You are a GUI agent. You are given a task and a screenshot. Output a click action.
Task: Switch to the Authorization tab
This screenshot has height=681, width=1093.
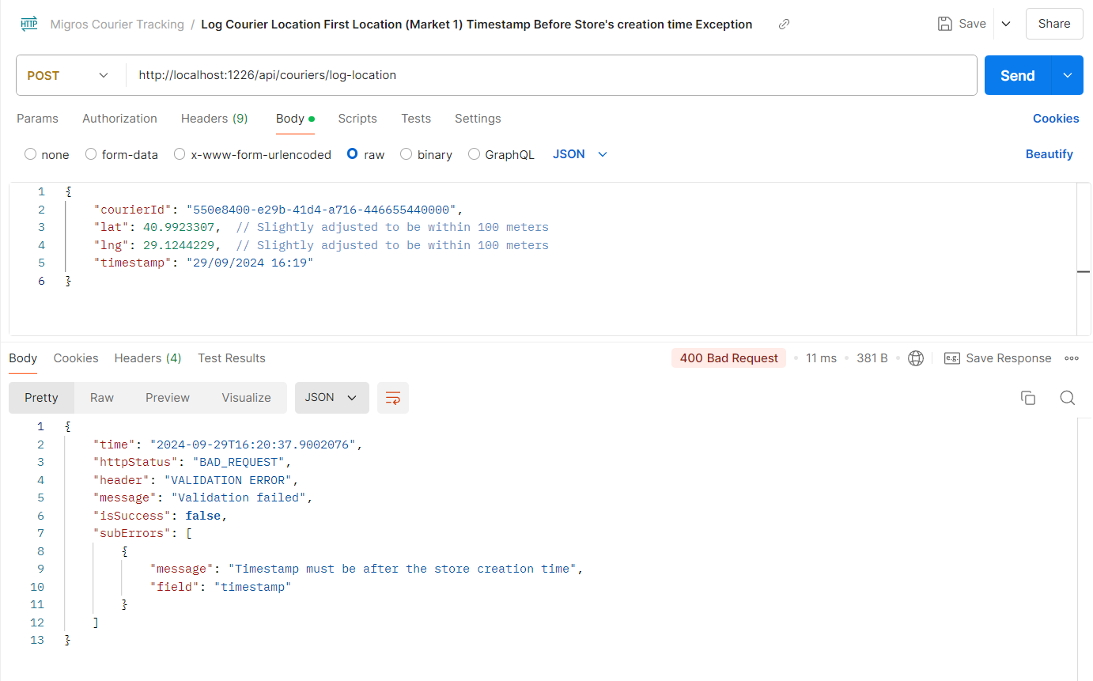point(119,119)
